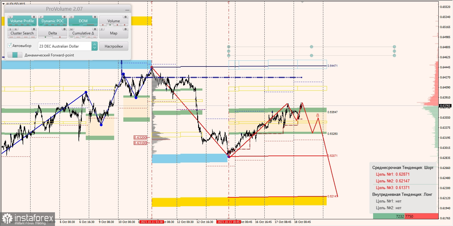Click the P hotkey badge on Dynamic POC

(41, 17)
